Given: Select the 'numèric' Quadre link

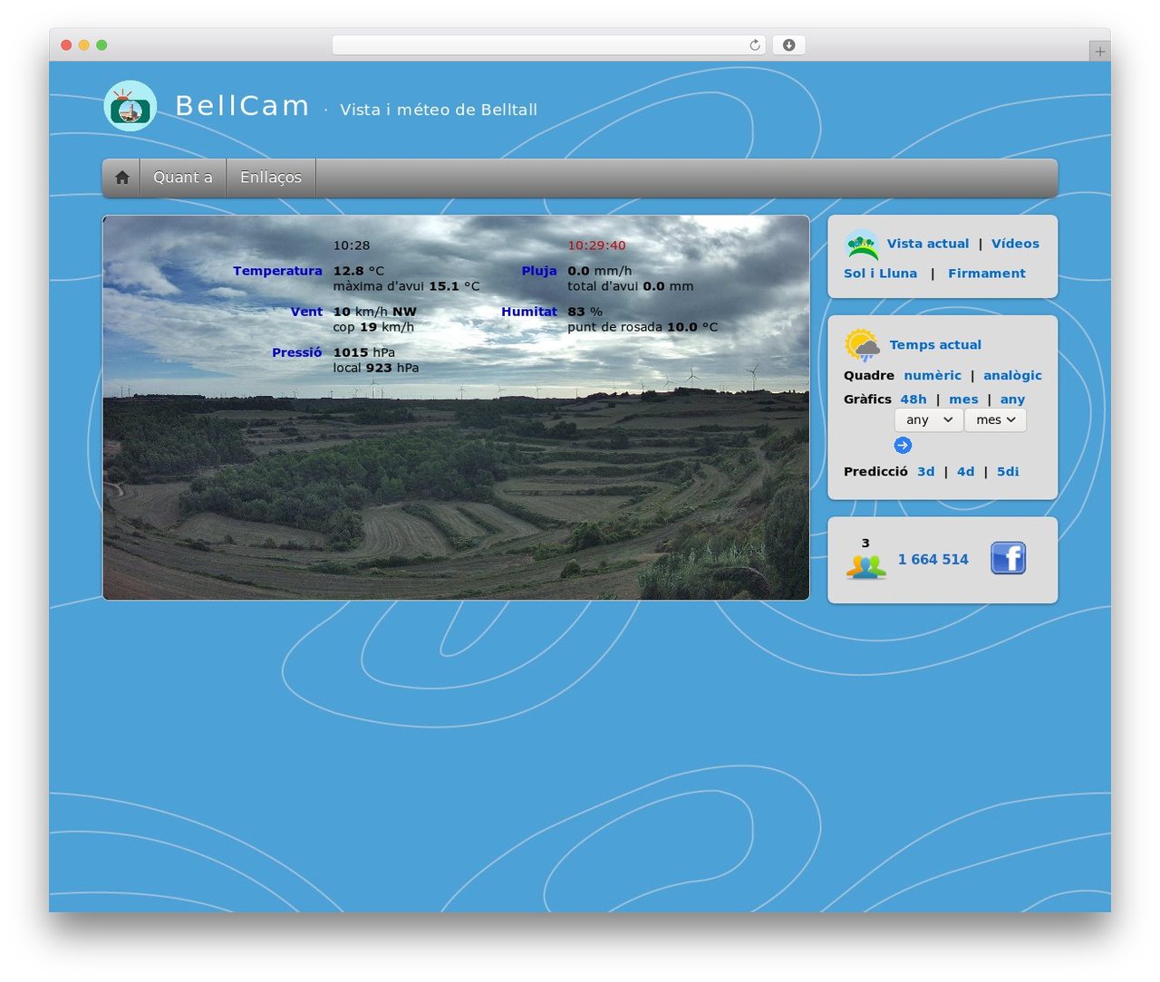Looking at the screenshot, I should click(933, 376).
